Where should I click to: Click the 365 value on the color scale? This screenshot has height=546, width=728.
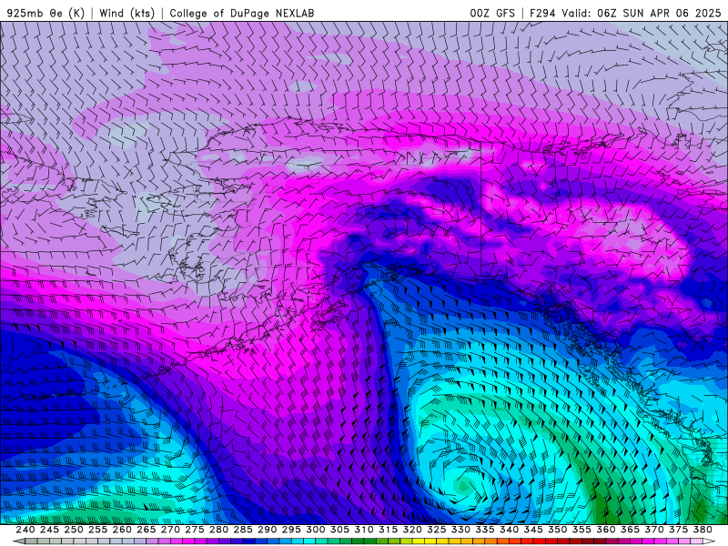coord(630,530)
